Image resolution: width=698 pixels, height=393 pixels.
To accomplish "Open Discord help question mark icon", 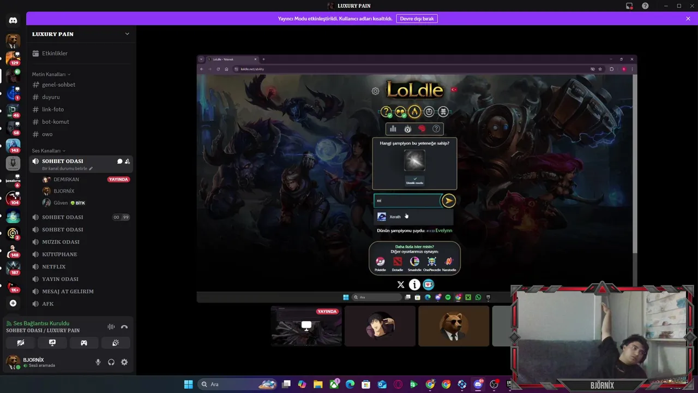I will pyautogui.click(x=645, y=6).
